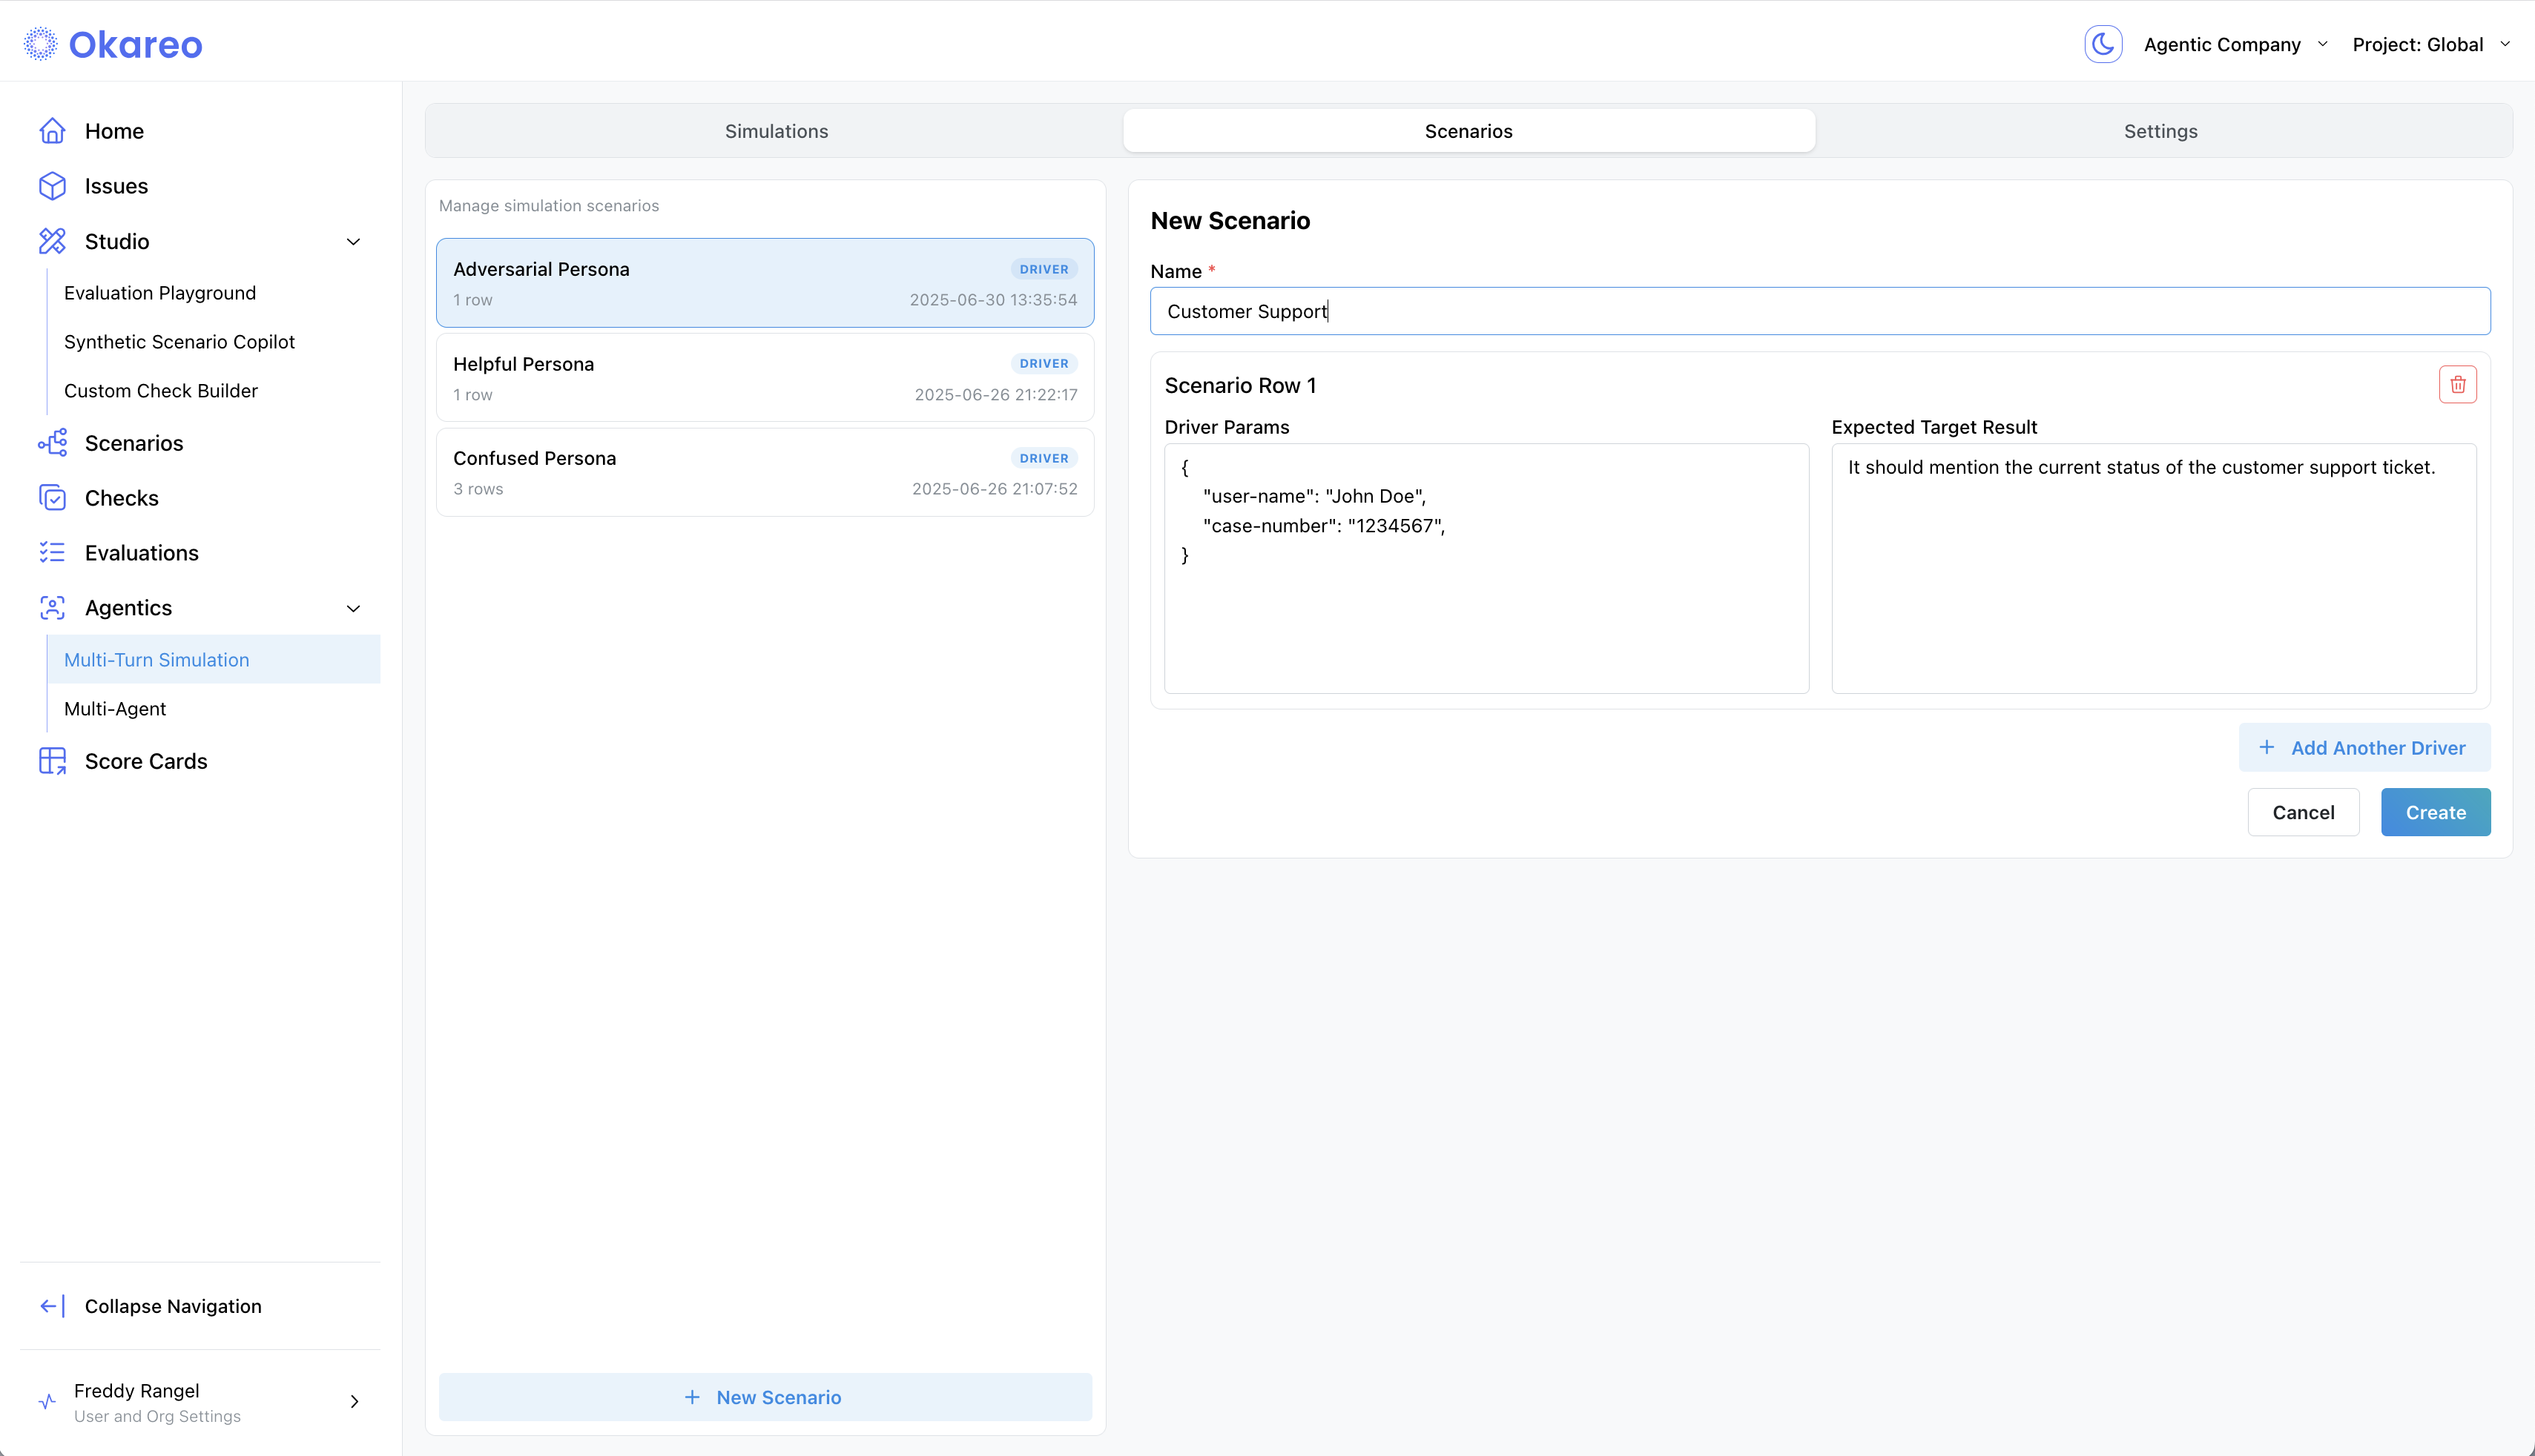Image resolution: width=2535 pixels, height=1456 pixels.
Task: Open Evaluations list icon
Action: click(x=52, y=553)
